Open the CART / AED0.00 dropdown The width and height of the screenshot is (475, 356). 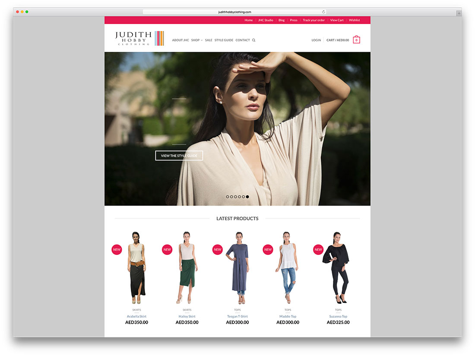coord(338,40)
